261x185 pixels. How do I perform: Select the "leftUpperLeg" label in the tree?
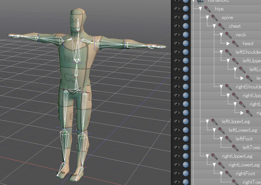(236, 122)
